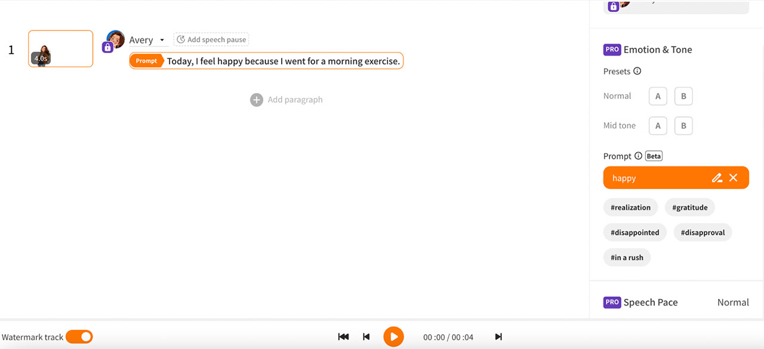Select Normal preset A

coord(658,95)
